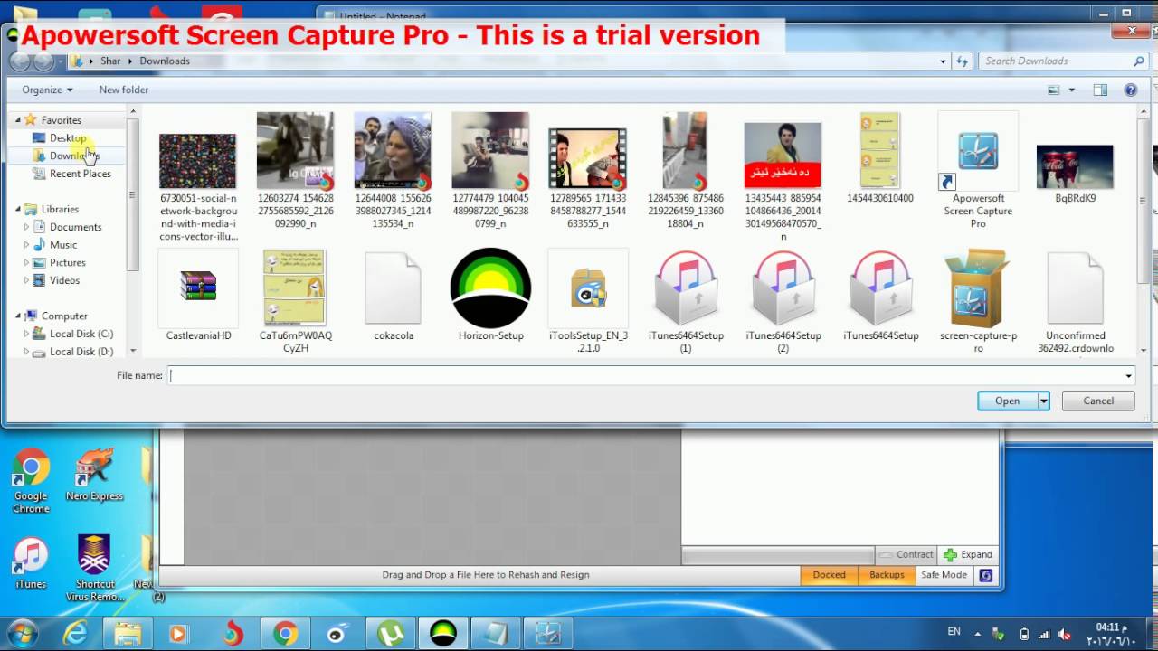The image size is (1158, 651).
Task: Click the refresh button beside the address bar
Action: 963,61
